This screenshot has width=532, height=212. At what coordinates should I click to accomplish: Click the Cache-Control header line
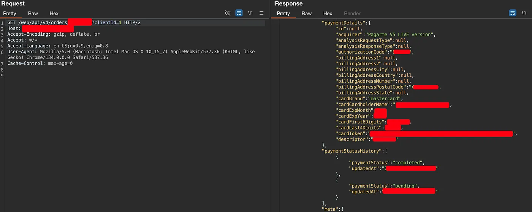coord(40,63)
